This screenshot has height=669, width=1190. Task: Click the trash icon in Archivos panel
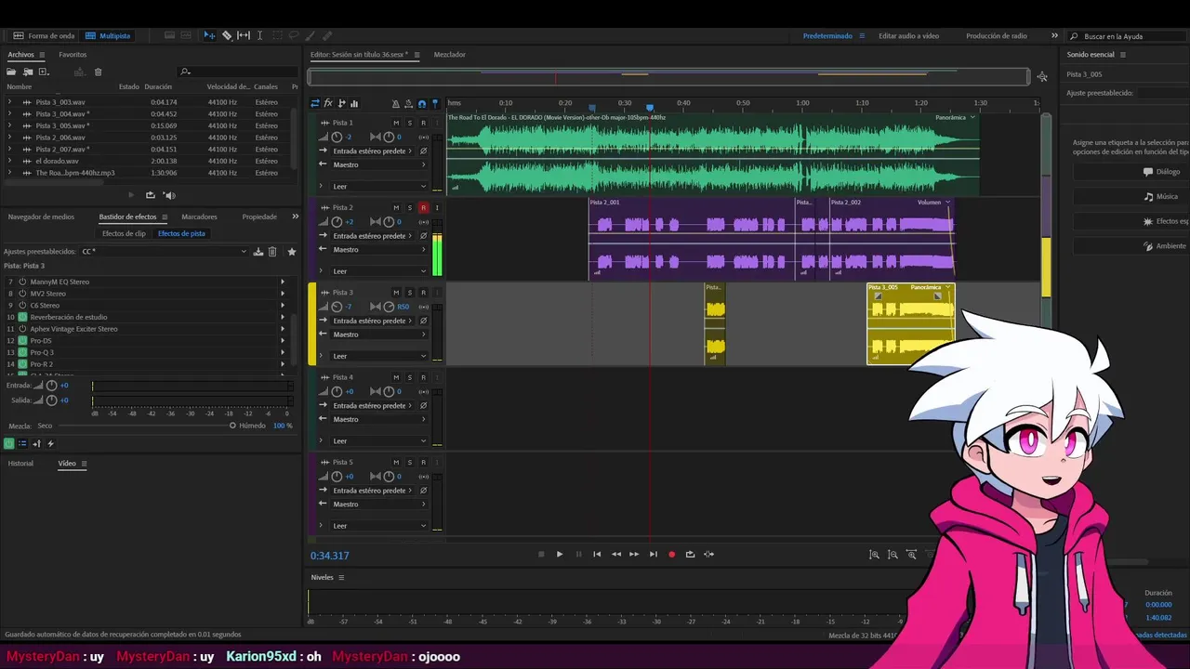point(99,72)
